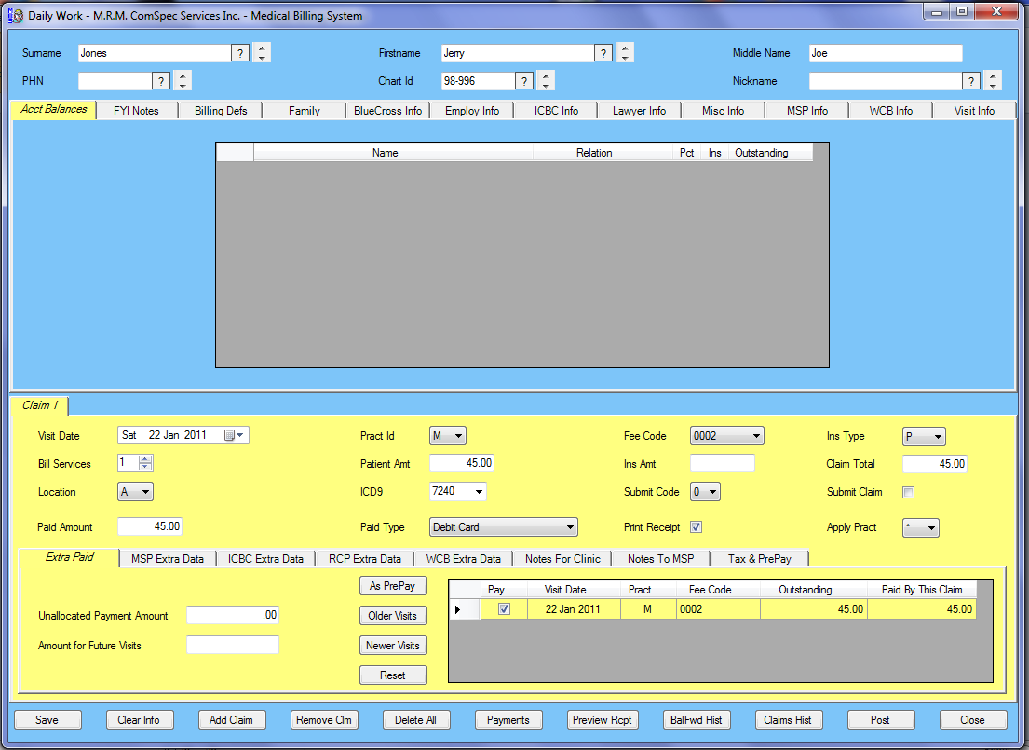Click the Nickname spinner arrows

[993, 80]
